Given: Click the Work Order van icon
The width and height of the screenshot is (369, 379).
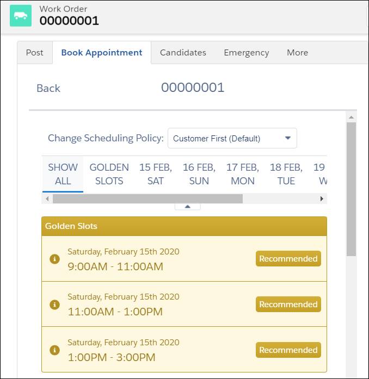Looking at the screenshot, I should [x=21, y=16].
